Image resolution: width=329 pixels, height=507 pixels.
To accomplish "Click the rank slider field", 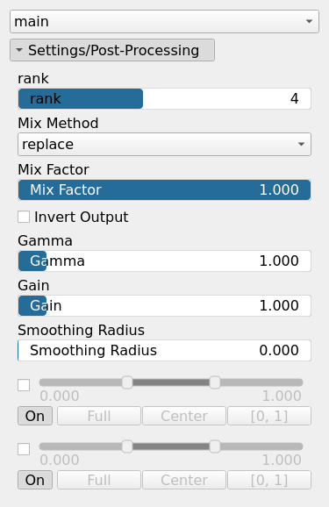I will 164,98.
